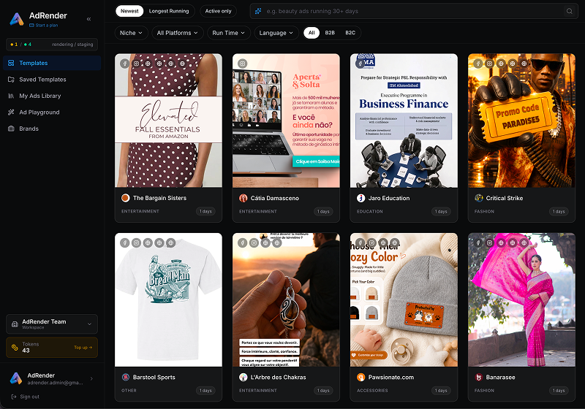Click the Facebook icon on the Pawsionate.com card
The width and height of the screenshot is (585, 409).
pos(361,243)
